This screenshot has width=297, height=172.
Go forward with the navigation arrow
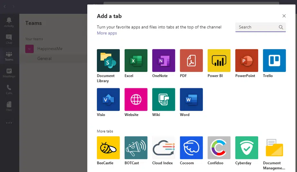(x=13, y=7)
